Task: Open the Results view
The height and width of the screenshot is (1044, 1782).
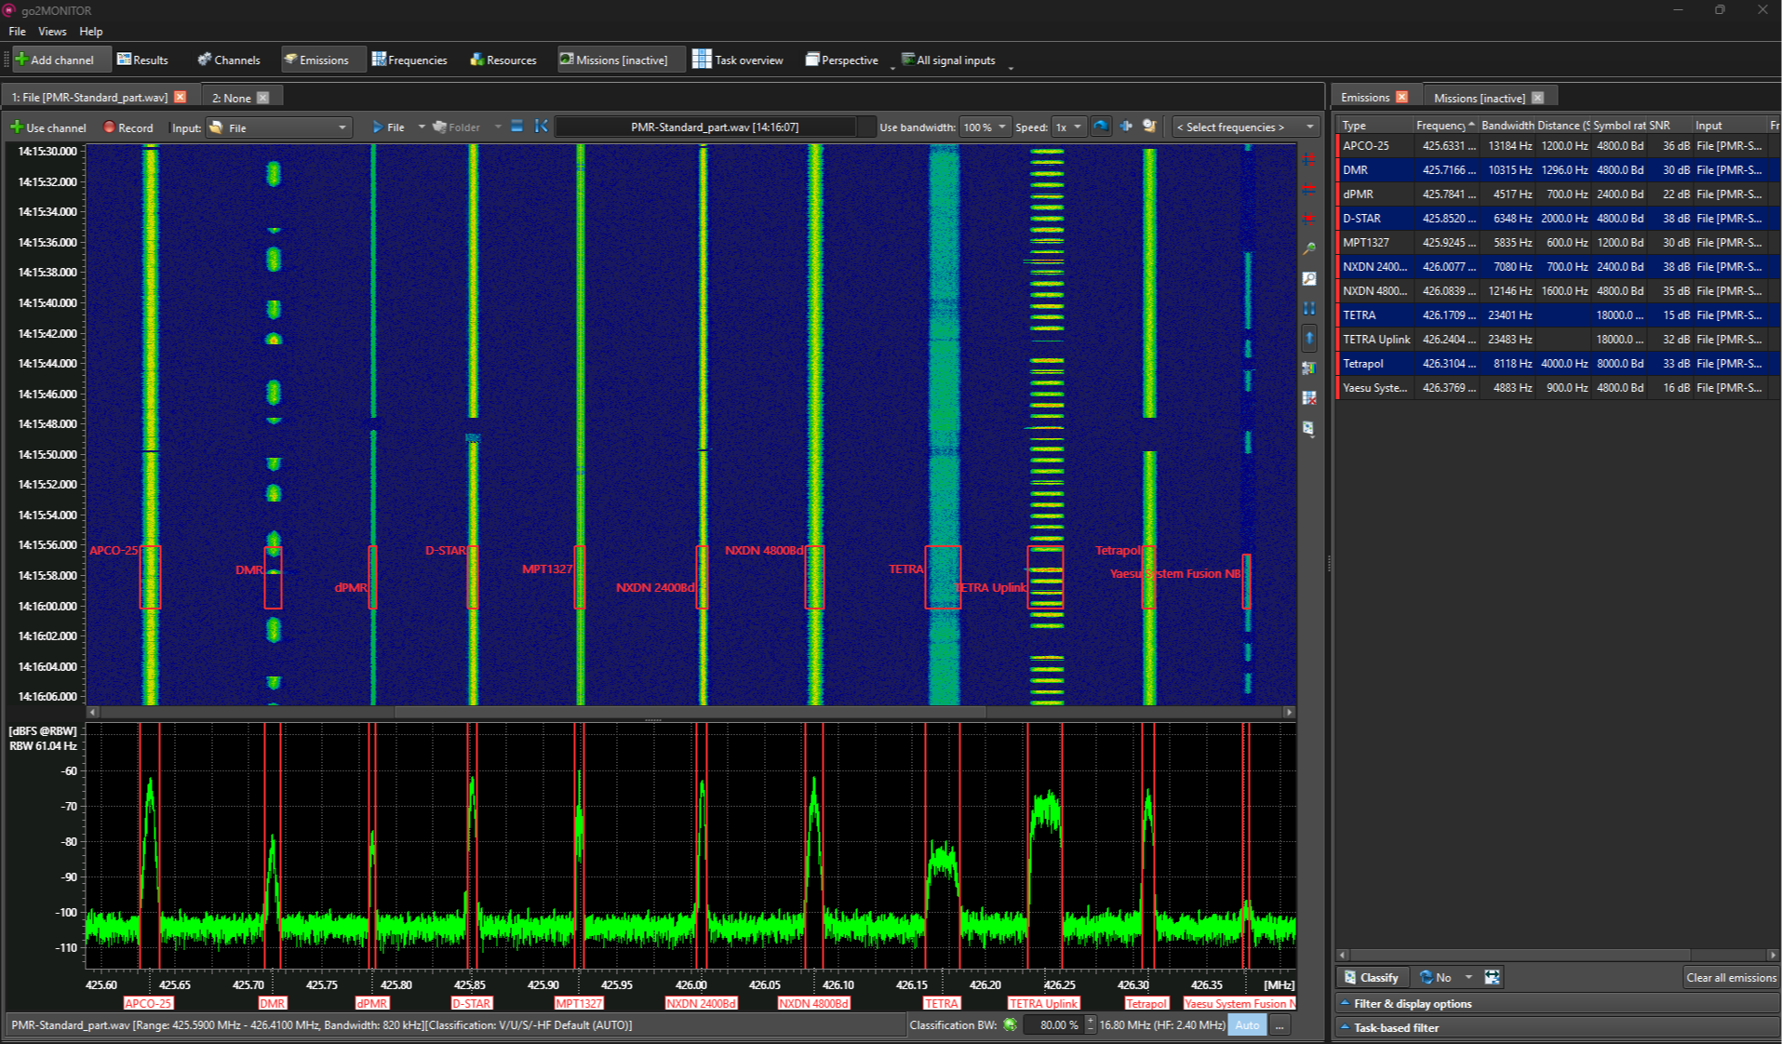Action: [x=142, y=60]
